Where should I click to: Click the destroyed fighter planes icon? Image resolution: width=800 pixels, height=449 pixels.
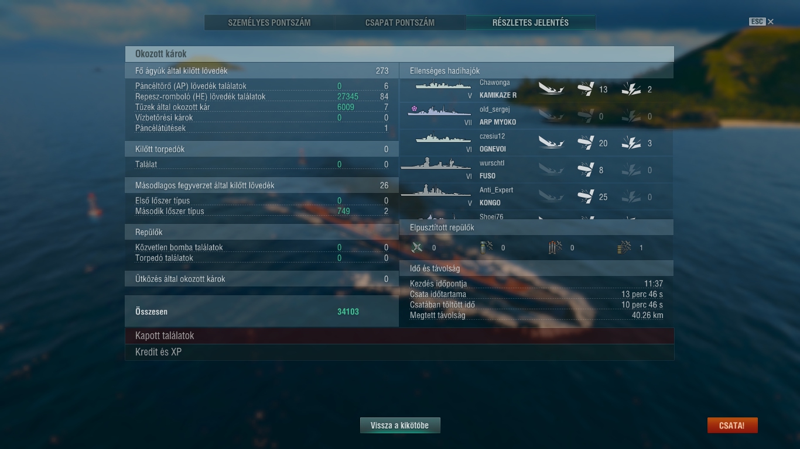point(417,248)
